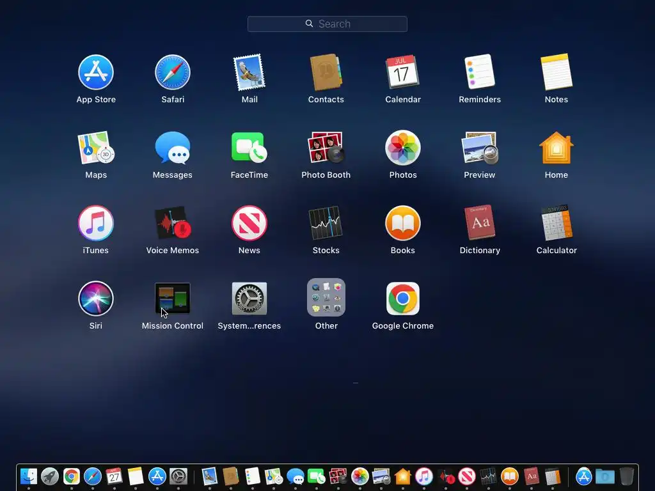Open App Store from Launchpad grid
Viewport: 655px width, 491px height.
tap(96, 72)
